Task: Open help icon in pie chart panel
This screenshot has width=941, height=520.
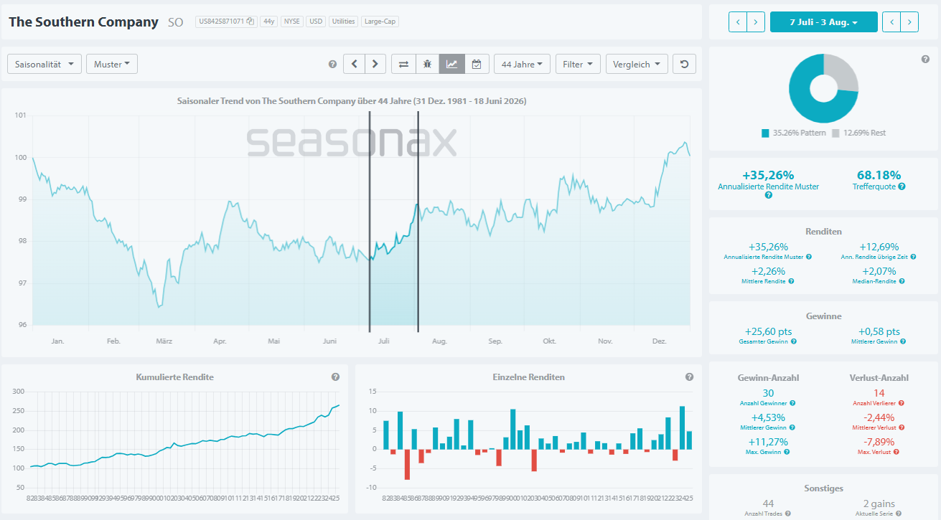Action: [925, 59]
